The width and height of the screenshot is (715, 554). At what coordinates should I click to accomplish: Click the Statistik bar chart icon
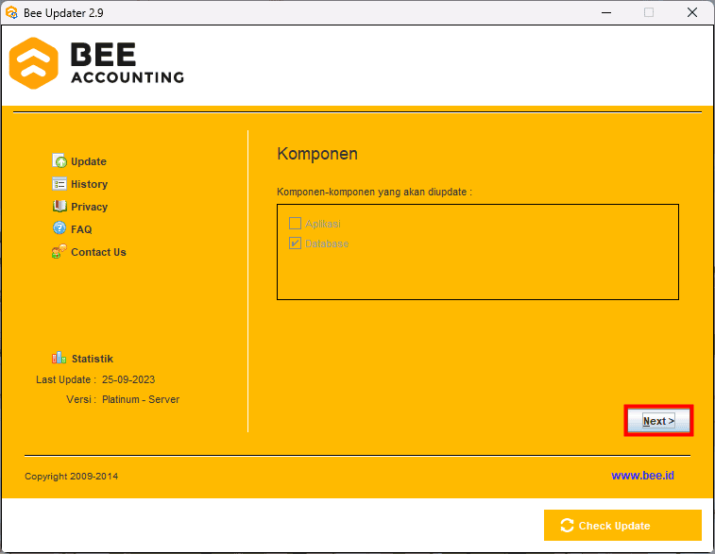click(x=59, y=358)
